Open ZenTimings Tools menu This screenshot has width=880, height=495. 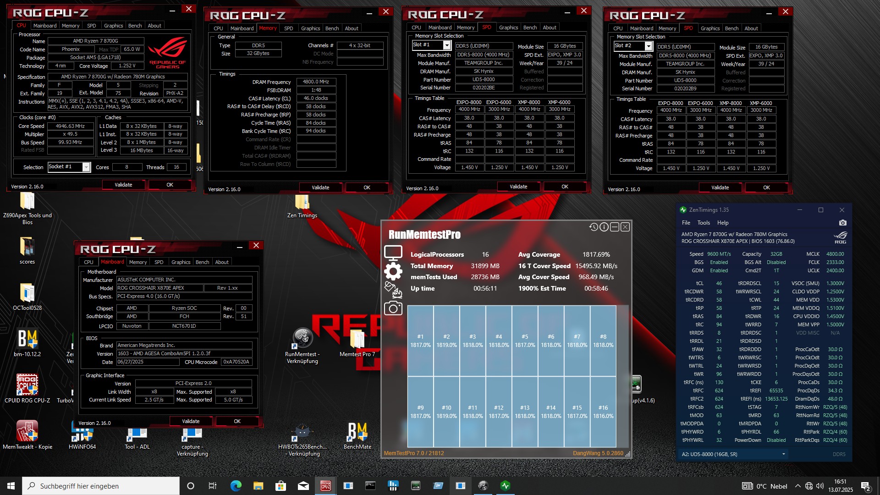(x=704, y=223)
